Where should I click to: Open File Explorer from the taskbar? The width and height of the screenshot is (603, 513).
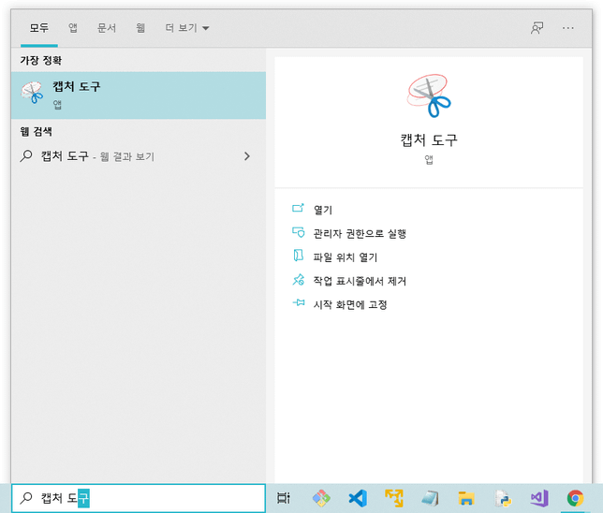465,499
